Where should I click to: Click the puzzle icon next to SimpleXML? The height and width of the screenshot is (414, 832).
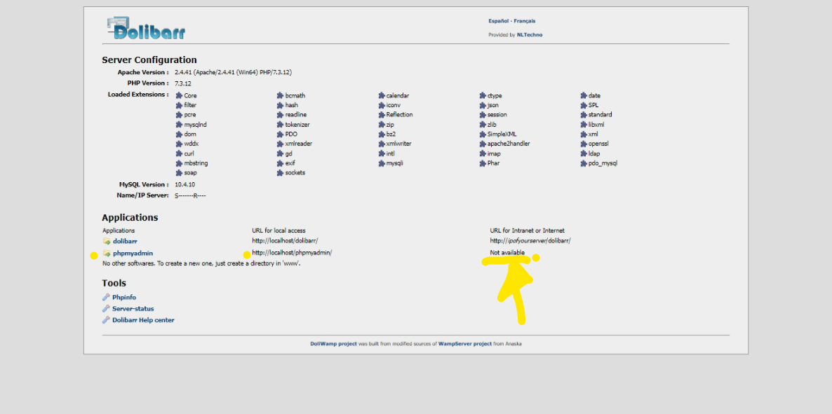pos(483,134)
